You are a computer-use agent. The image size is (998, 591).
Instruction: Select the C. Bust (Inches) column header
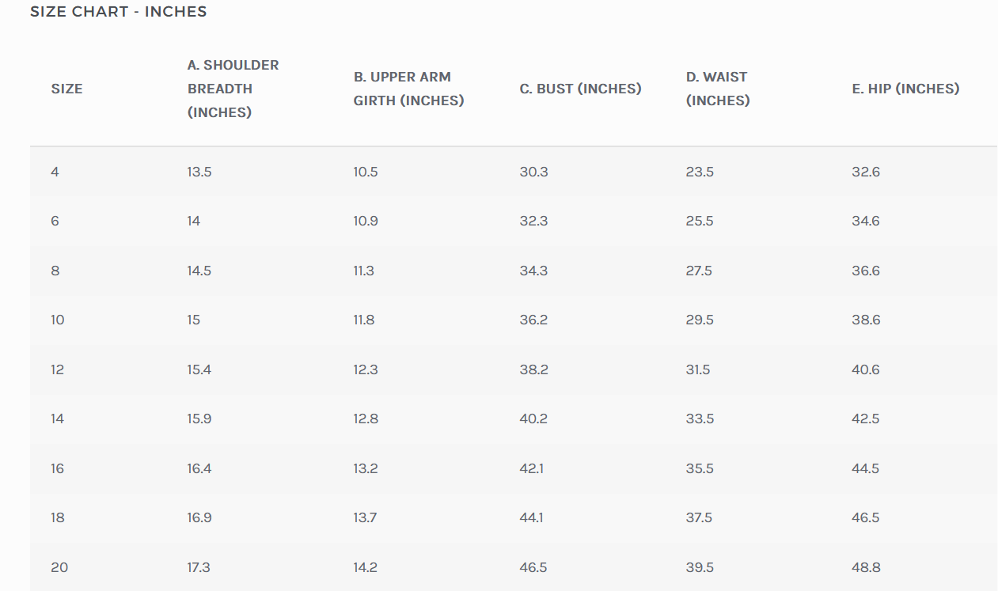point(580,89)
